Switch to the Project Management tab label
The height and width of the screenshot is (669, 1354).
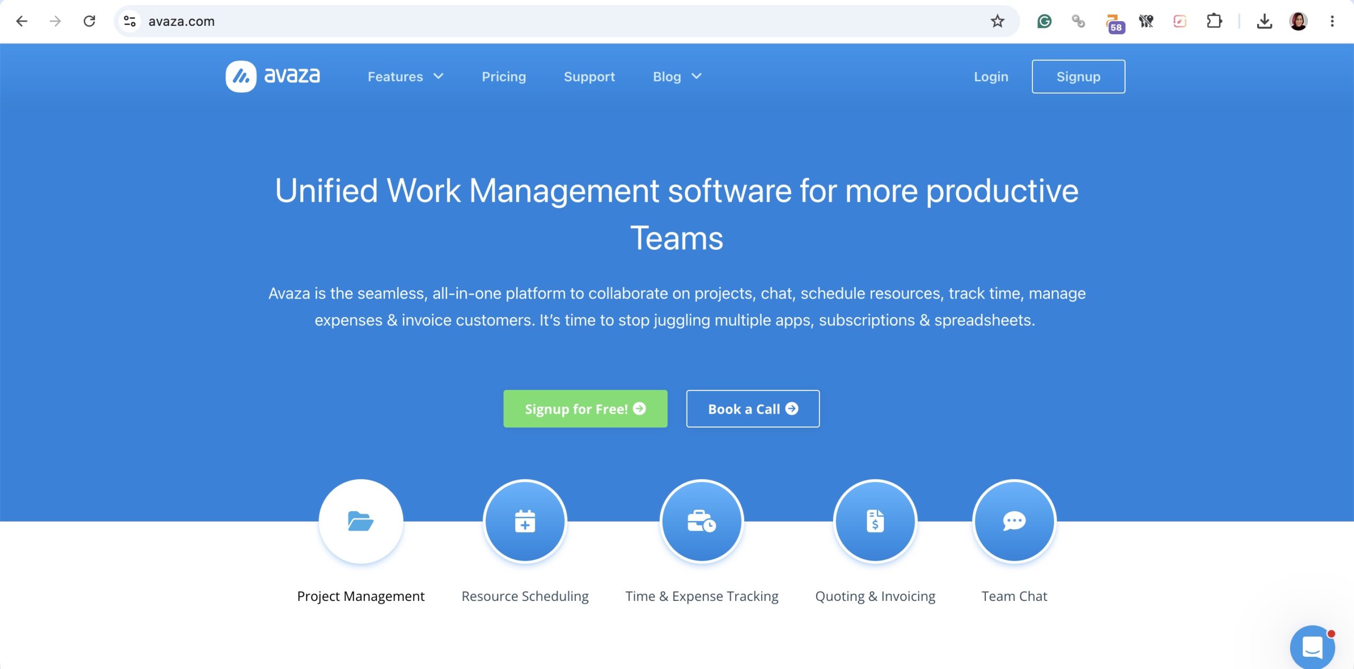(361, 596)
